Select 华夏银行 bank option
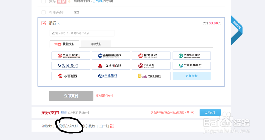Viewport: 265px width, 140px height. tap(71, 76)
